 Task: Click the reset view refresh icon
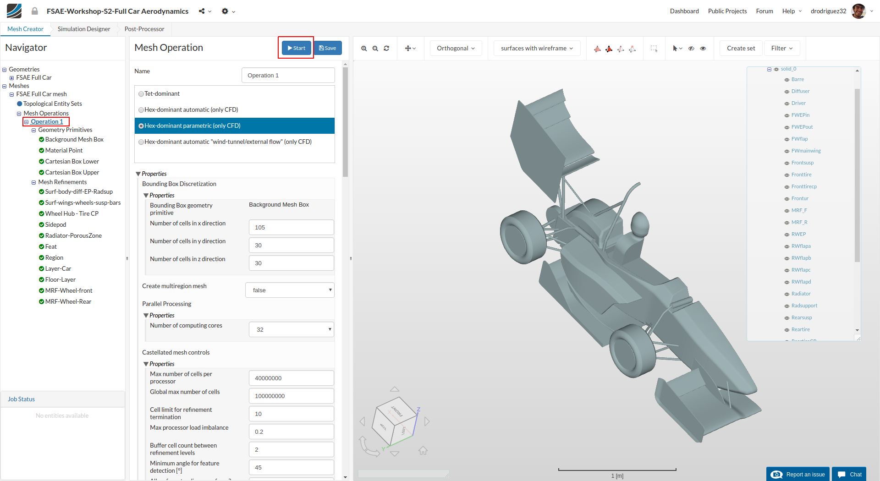(x=386, y=49)
